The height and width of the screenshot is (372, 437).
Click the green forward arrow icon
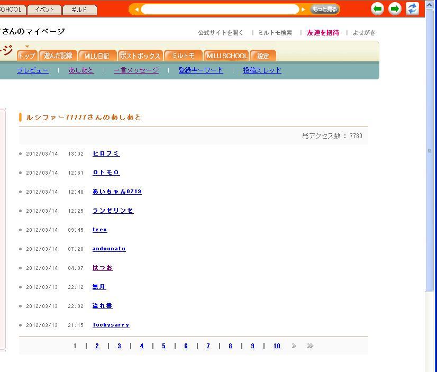click(395, 8)
